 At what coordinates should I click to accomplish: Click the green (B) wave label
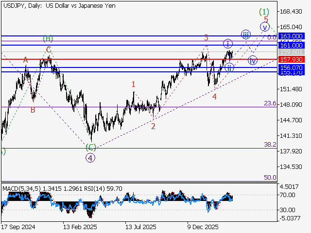(48, 38)
